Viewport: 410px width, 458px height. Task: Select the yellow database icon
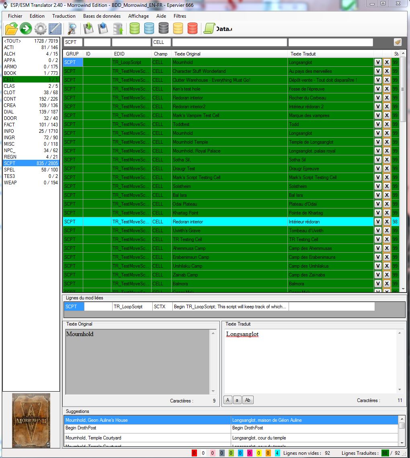click(178, 29)
